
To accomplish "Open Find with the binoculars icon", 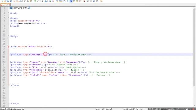I will [43, 1].
